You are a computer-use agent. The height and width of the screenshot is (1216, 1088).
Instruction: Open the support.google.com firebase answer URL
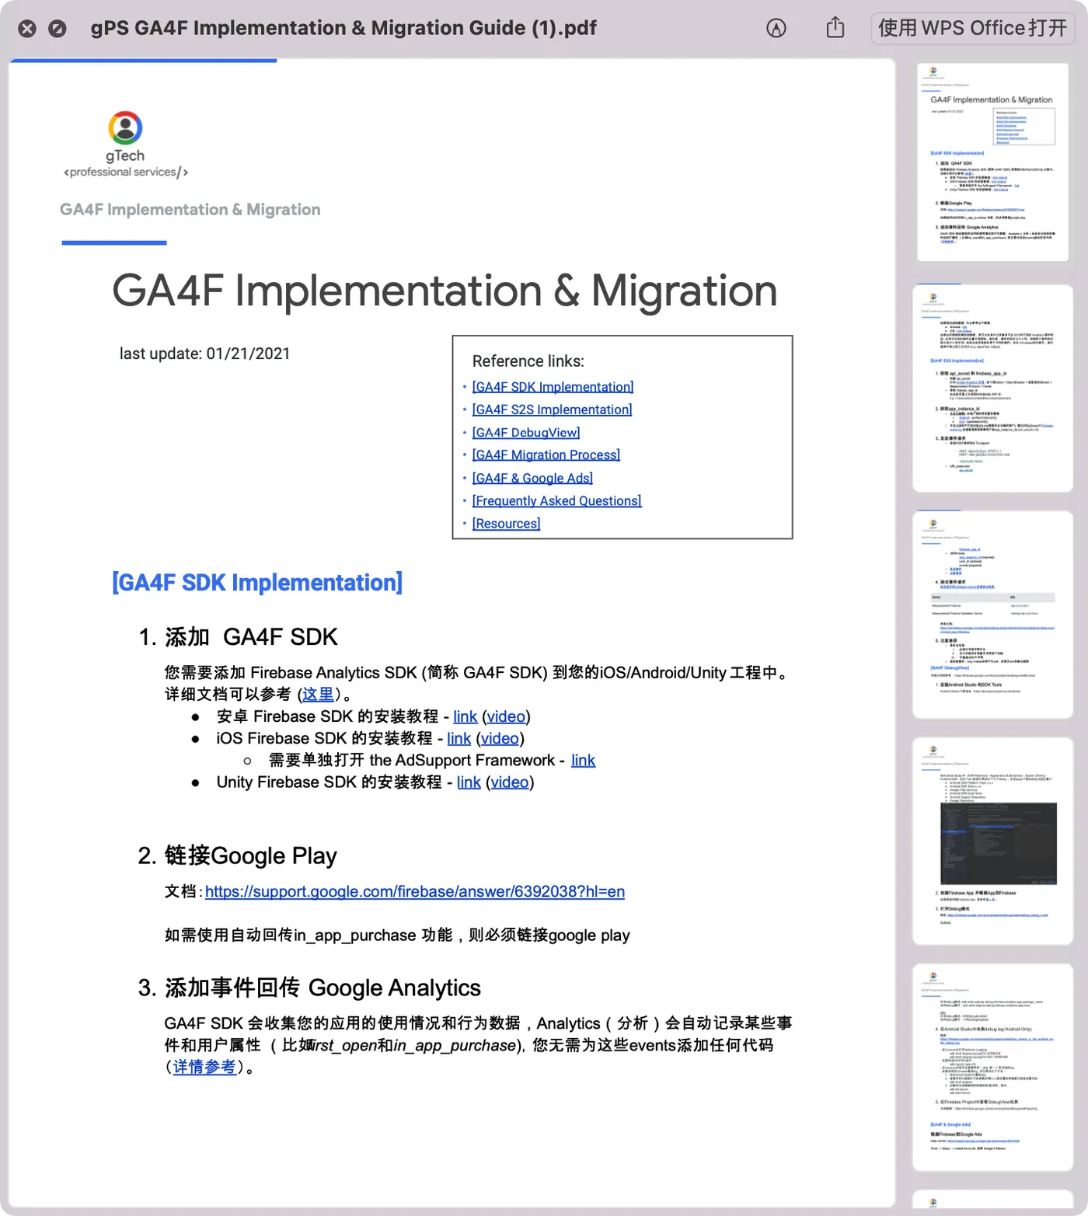click(x=415, y=891)
